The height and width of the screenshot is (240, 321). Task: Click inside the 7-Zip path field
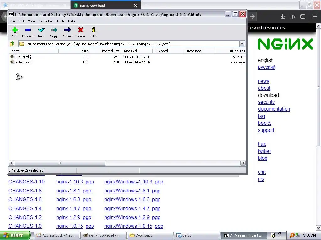tap(129, 44)
